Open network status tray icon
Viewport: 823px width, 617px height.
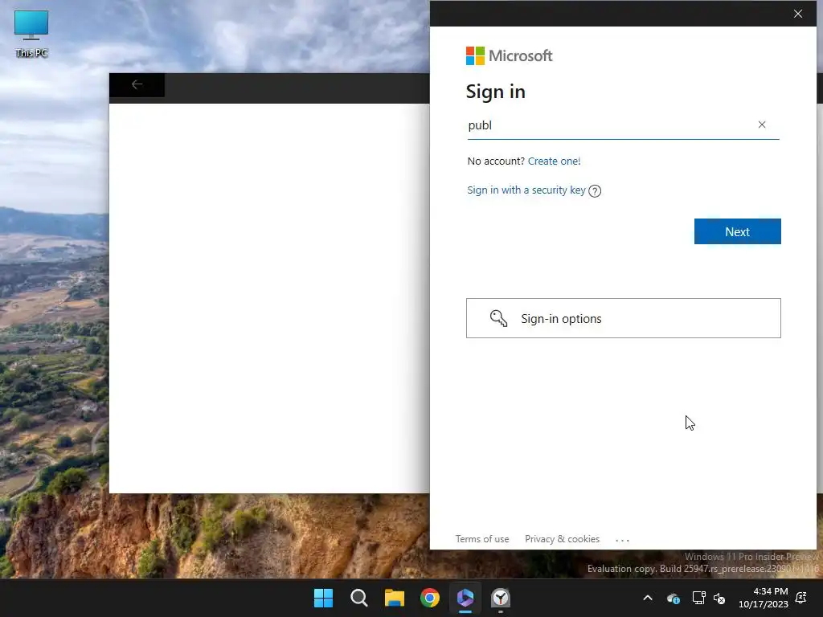point(698,598)
